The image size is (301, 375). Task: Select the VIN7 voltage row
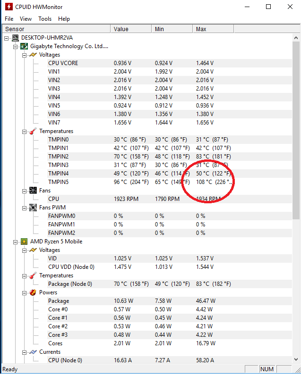pos(170,123)
